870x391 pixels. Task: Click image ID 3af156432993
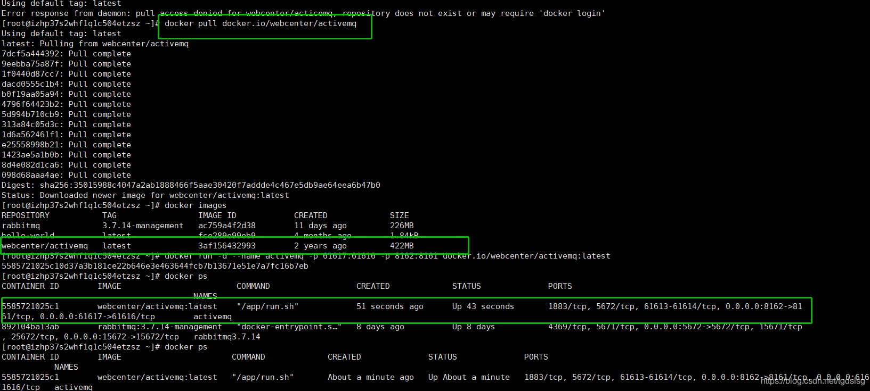coord(227,246)
